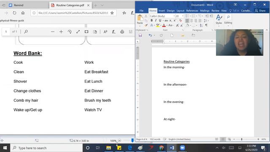
Task: Open the Edge favorites hub icon
Action: pyautogui.click(x=124, y=13)
